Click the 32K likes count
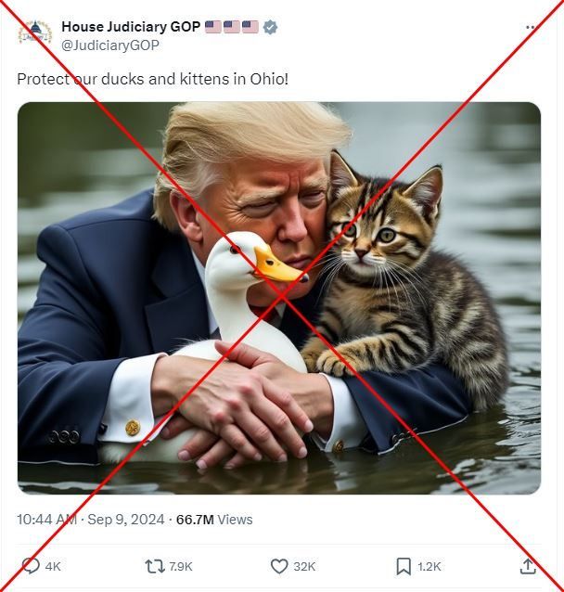Viewport: 564px width, 592px height. (x=304, y=566)
